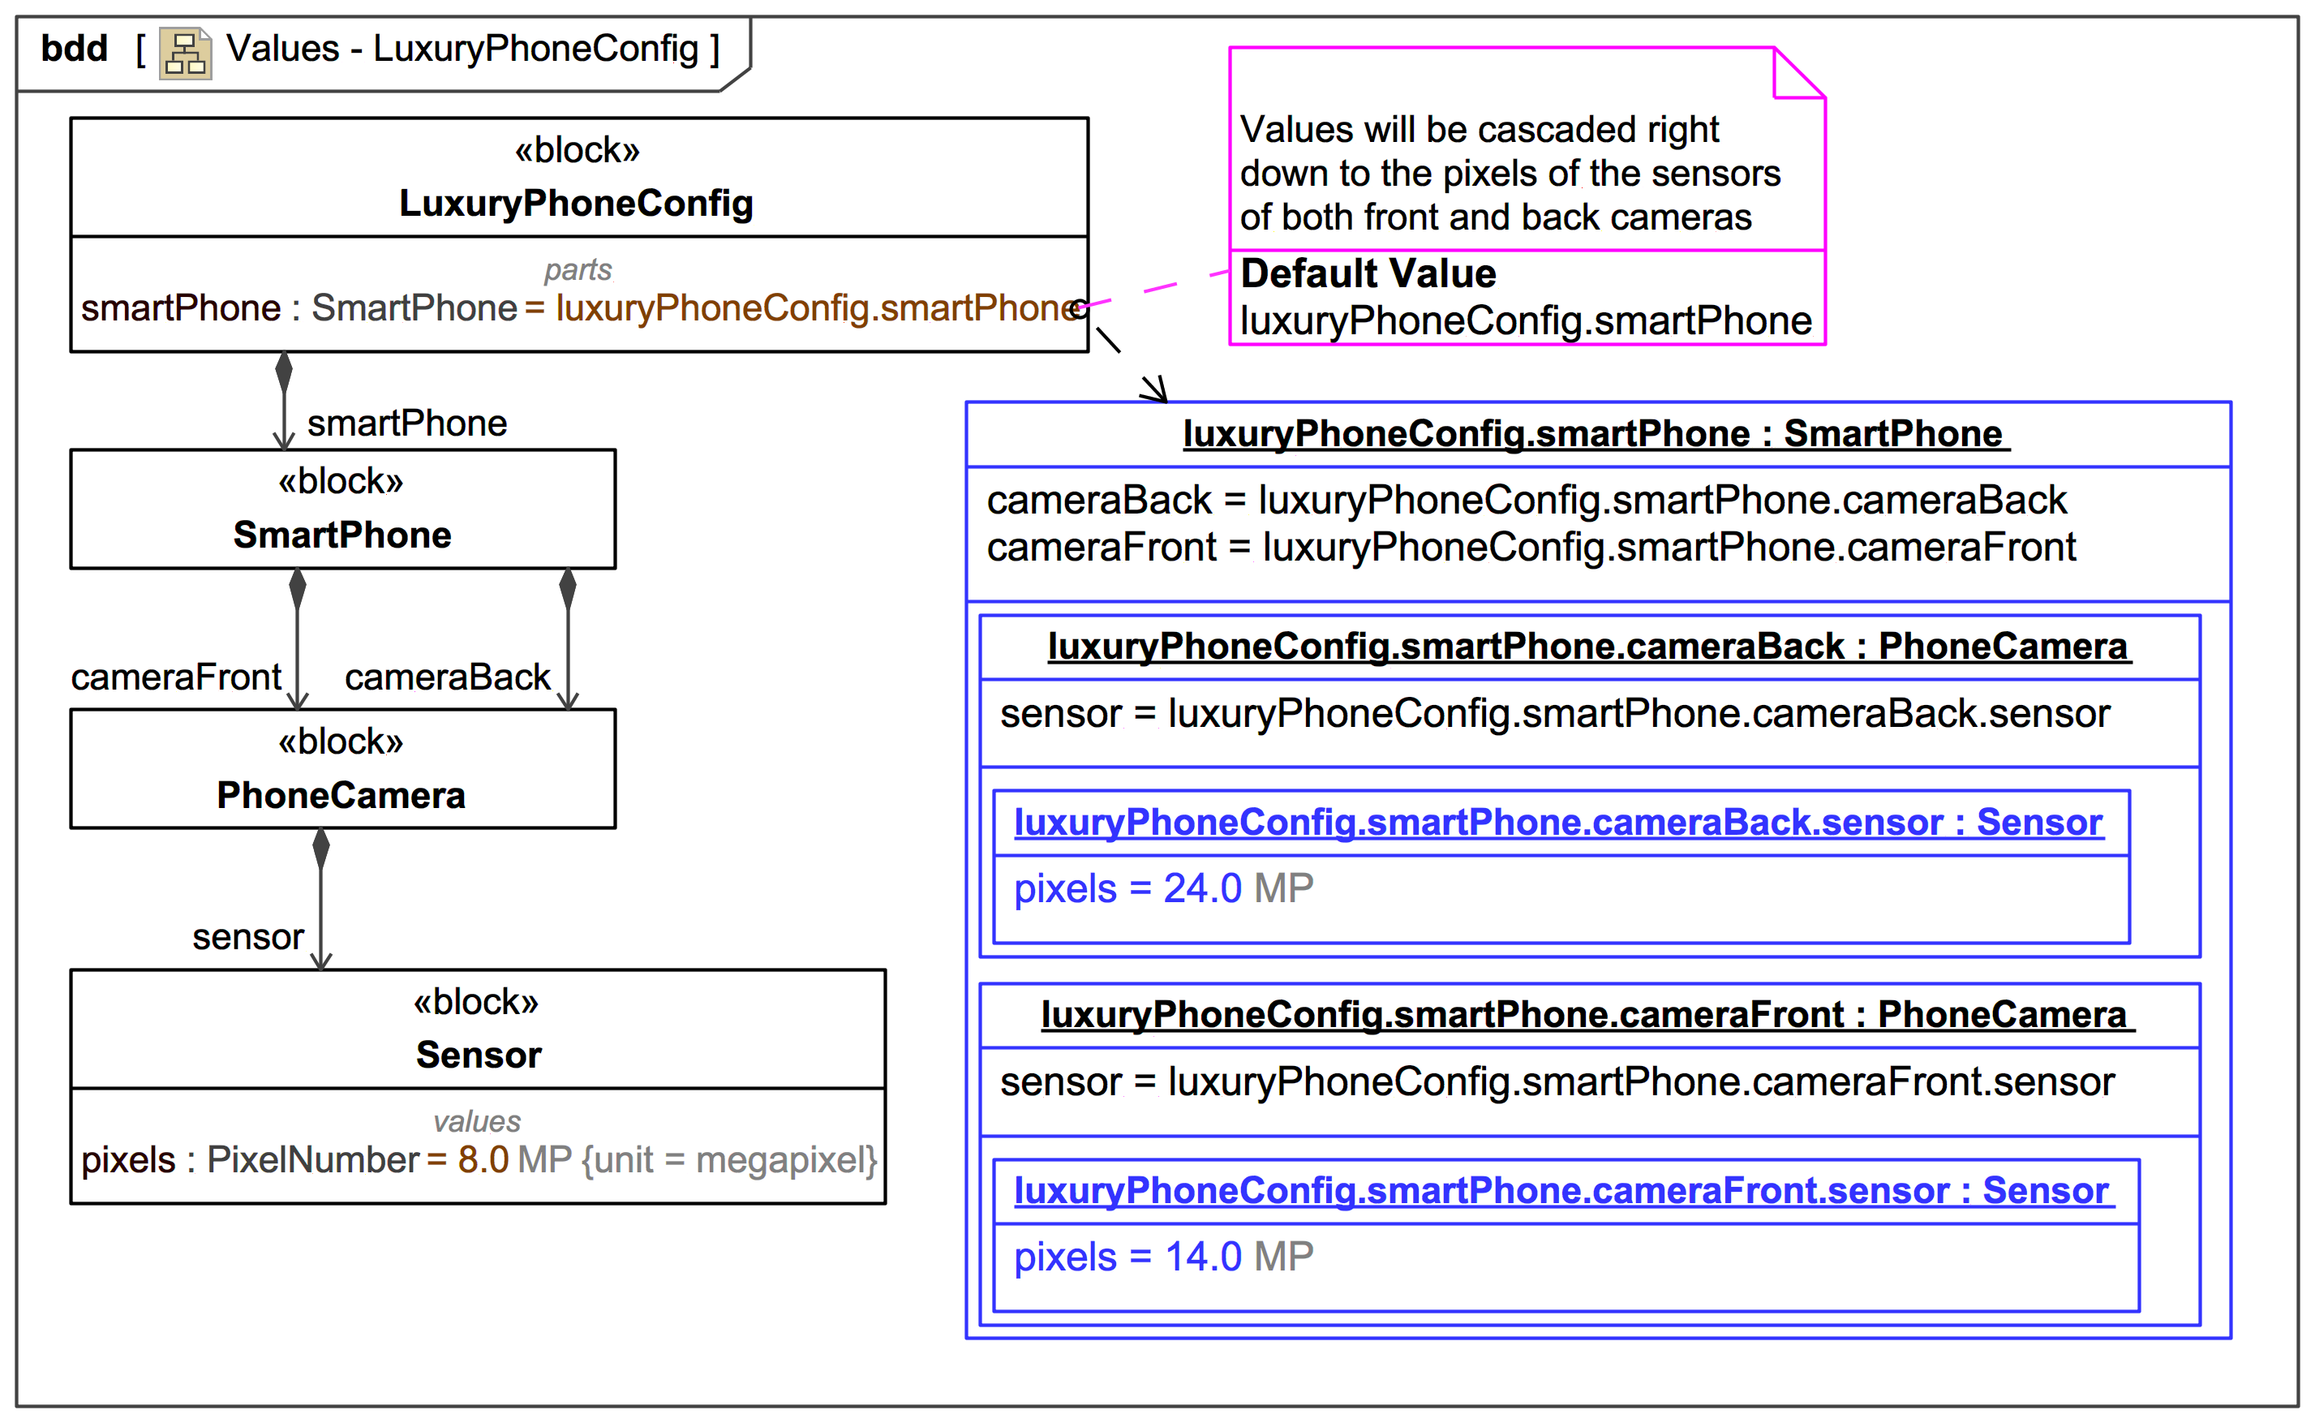Image resolution: width=2315 pixels, height=1423 pixels.
Task: Select luxuryPhoneConfig.smartPhone : SmartPhone instance header
Action: tap(1594, 434)
